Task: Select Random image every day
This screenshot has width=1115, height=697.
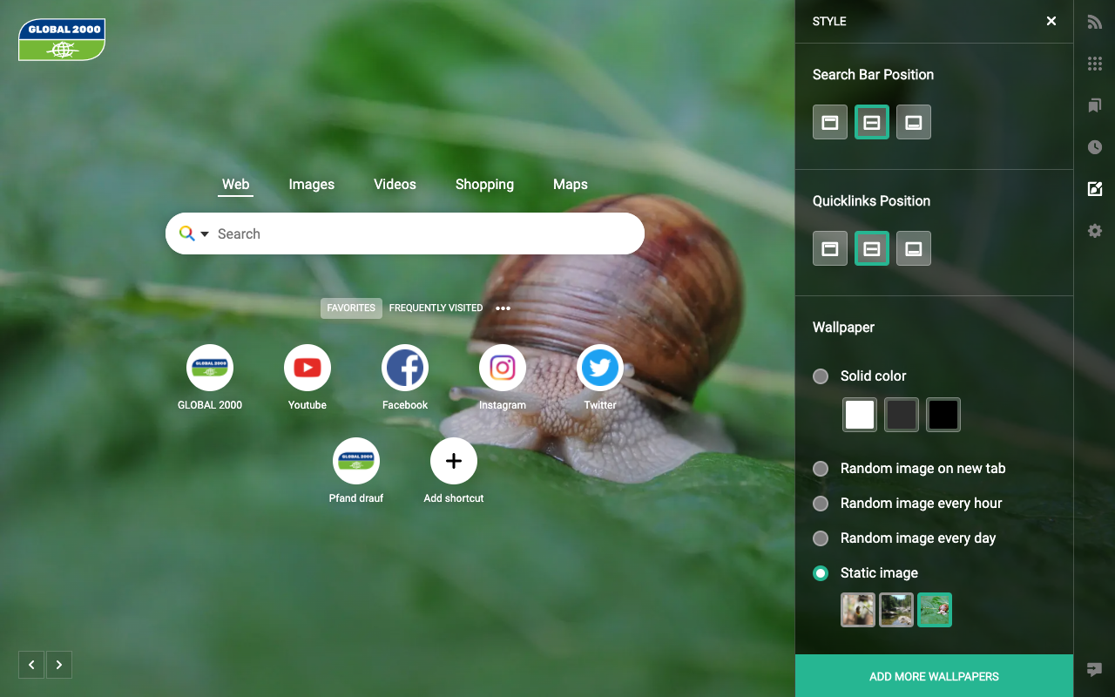Action: 821,538
